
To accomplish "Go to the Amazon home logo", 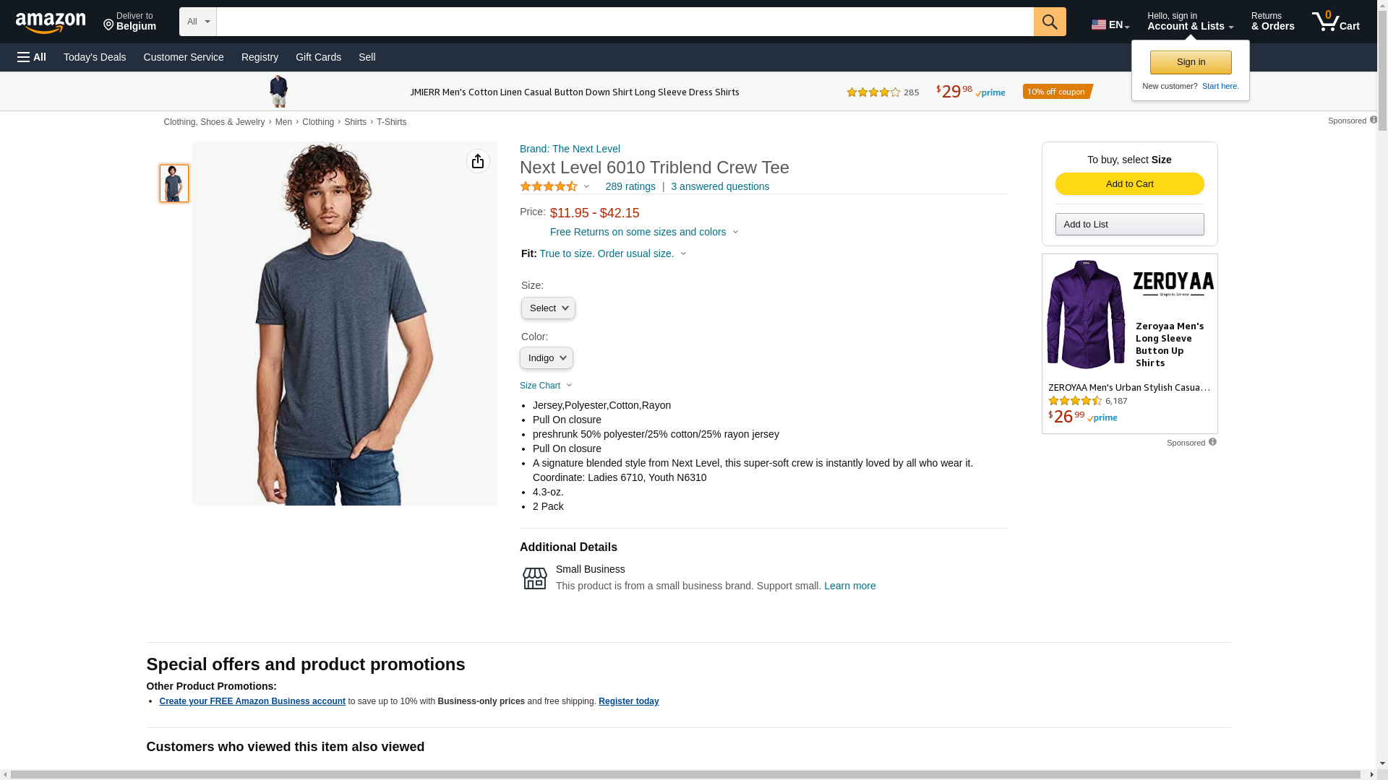I will pyautogui.click(x=51, y=22).
